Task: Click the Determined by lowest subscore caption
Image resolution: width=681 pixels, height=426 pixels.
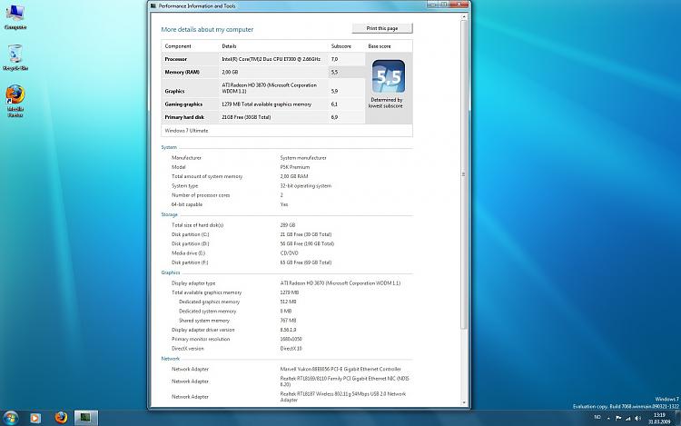Action: click(386, 103)
